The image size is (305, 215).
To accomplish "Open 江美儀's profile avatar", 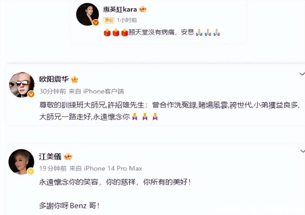I will pyautogui.click(x=21, y=162).
